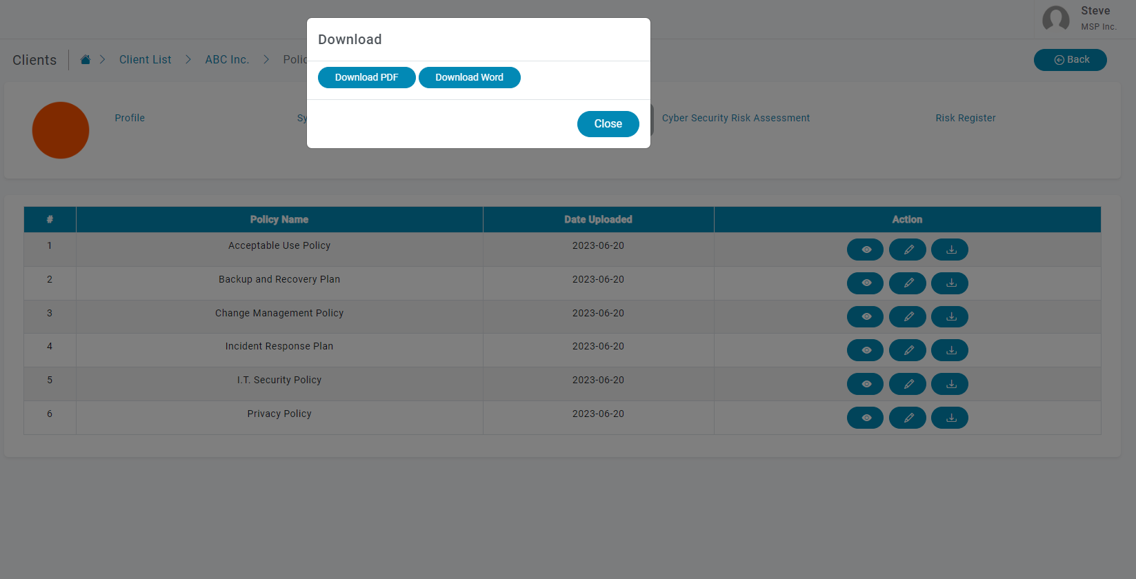The width and height of the screenshot is (1136, 579).
Task: Edit the Privacy Policy entry
Action: click(908, 418)
